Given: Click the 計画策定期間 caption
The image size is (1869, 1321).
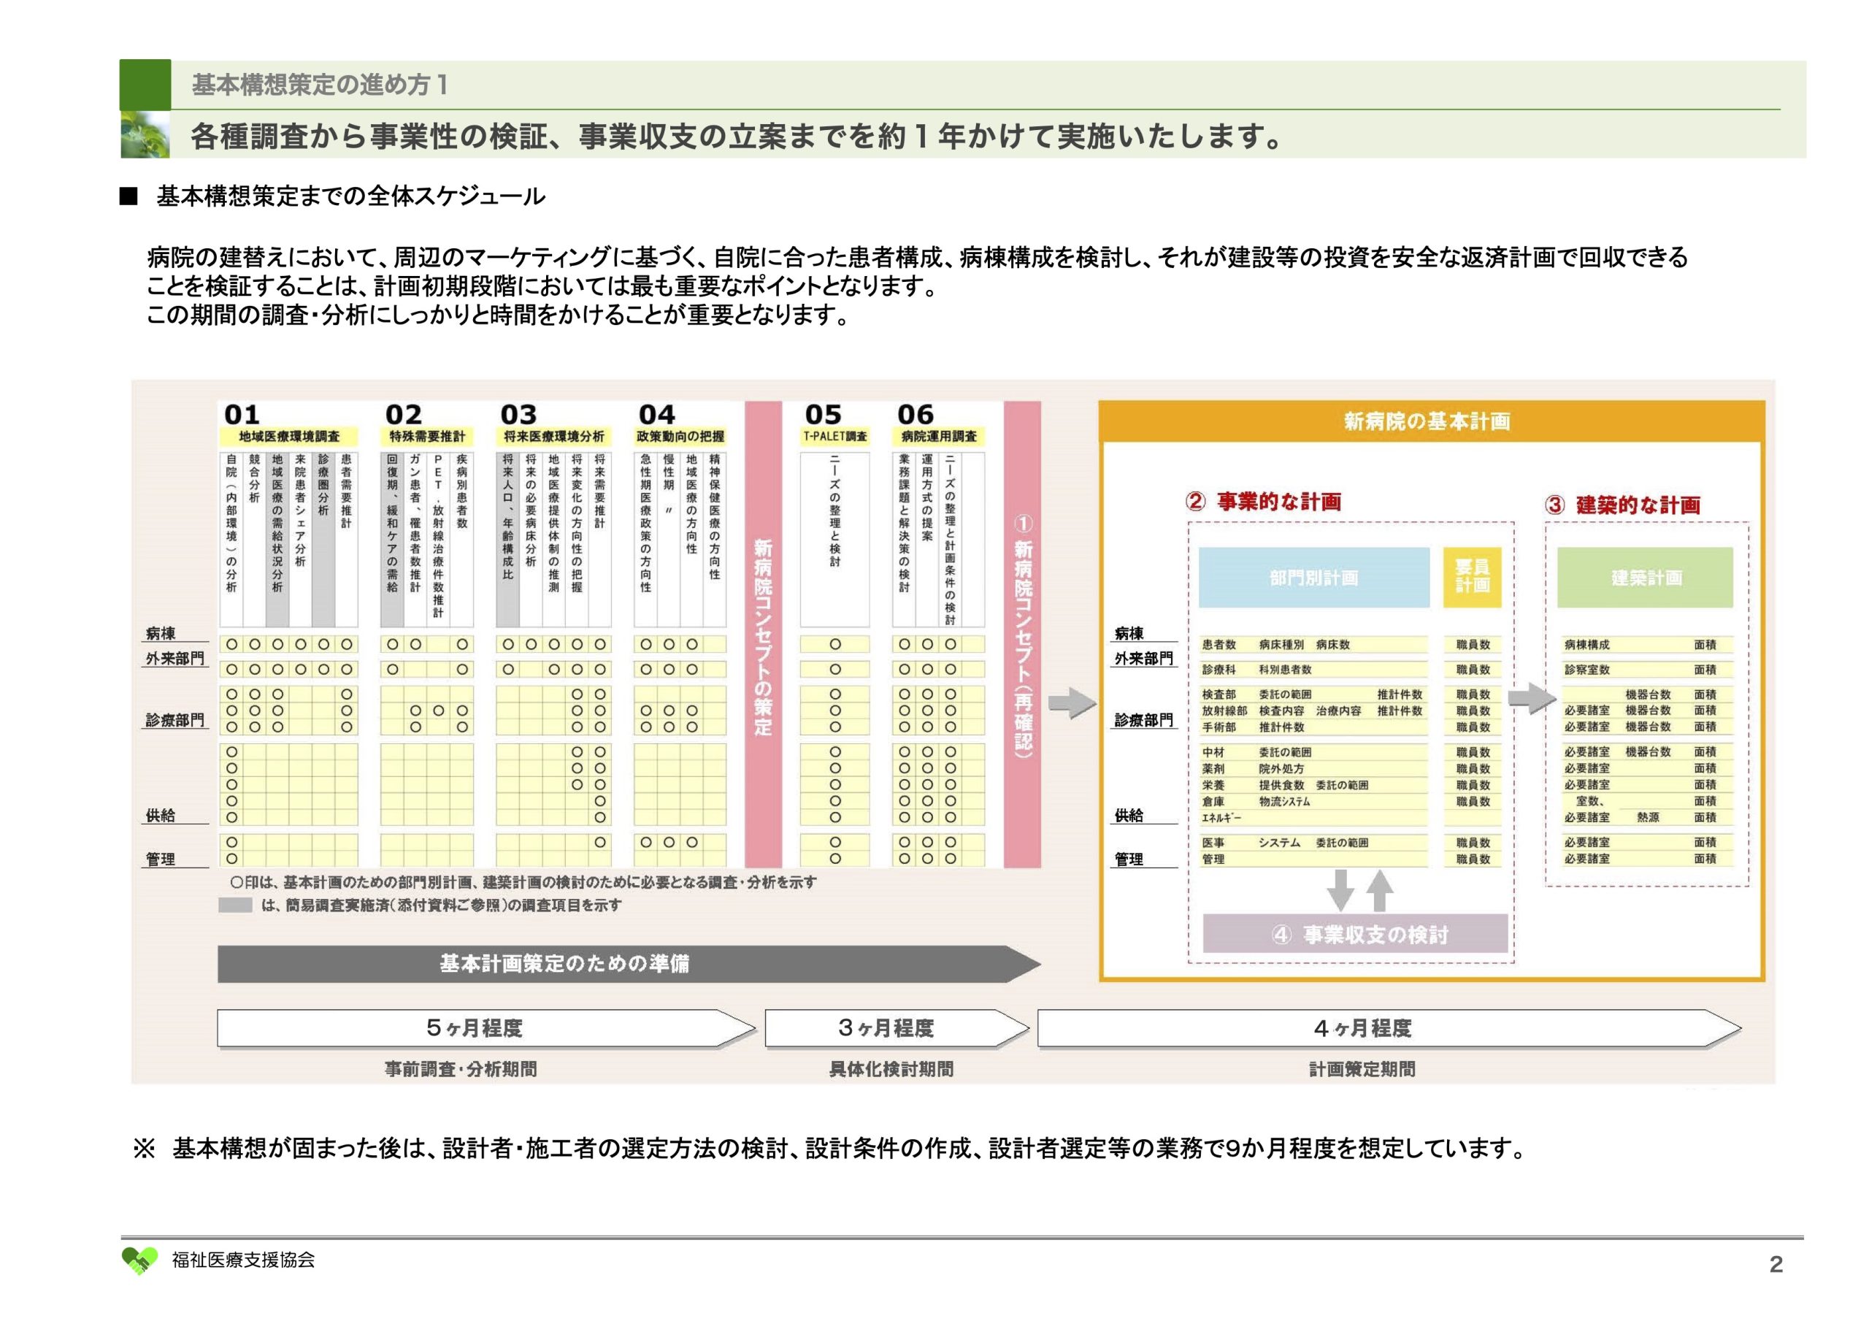Looking at the screenshot, I should click(1362, 1068).
